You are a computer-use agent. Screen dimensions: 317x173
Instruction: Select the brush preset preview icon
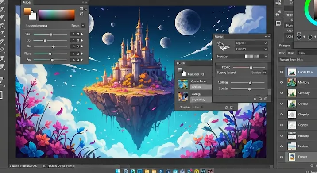[x=223, y=46]
